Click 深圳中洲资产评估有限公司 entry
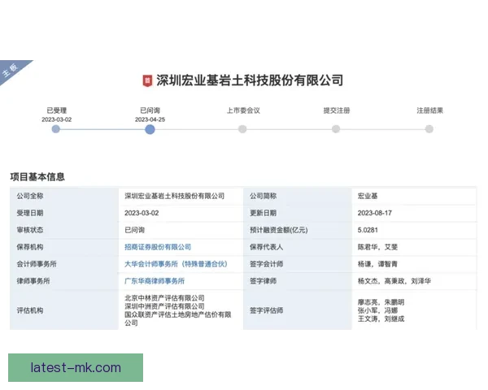 [164, 306]
